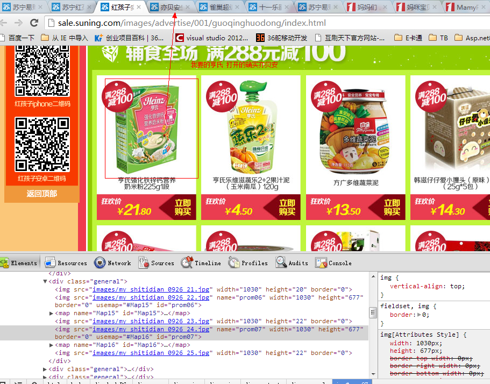The width and height of the screenshot is (490, 384).
Task: Open the 创业项目百科 bookmark
Action: 129,38
